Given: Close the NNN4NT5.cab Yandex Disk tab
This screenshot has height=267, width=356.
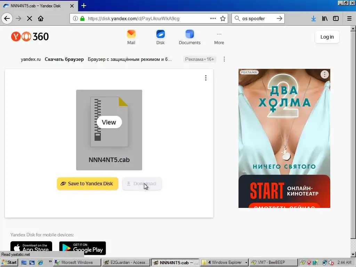Looking at the screenshot, I should click(x=72, y=6).
